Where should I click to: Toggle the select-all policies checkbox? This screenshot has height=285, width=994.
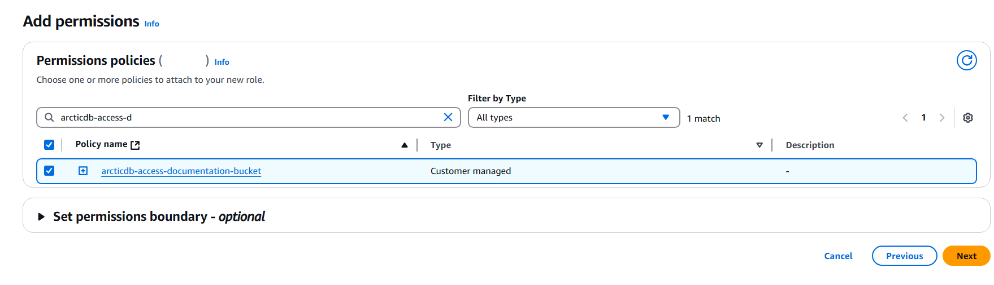coord(49,145)
